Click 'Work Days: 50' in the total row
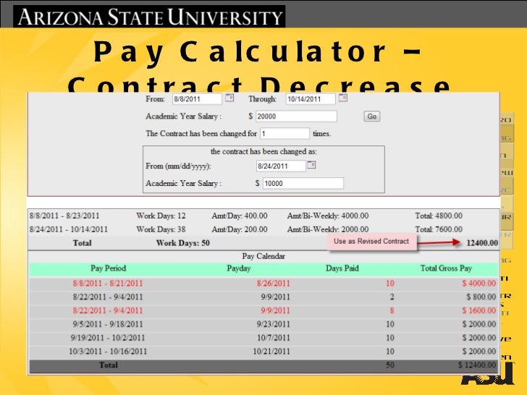 [x=183, y=243]
